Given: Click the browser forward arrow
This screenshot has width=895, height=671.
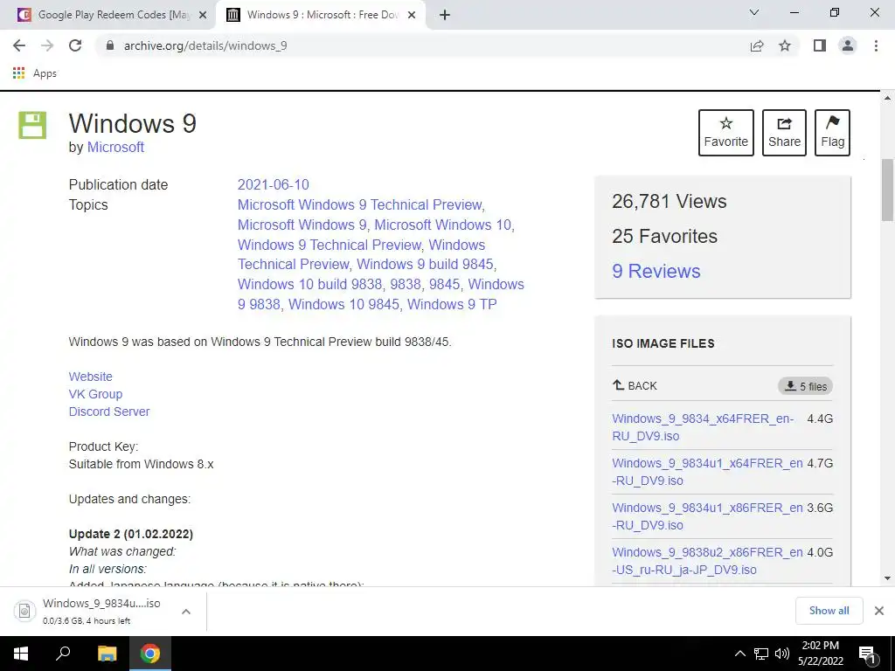Looking at the screenshot, I should pyautogui.click(x=47, y=45).
